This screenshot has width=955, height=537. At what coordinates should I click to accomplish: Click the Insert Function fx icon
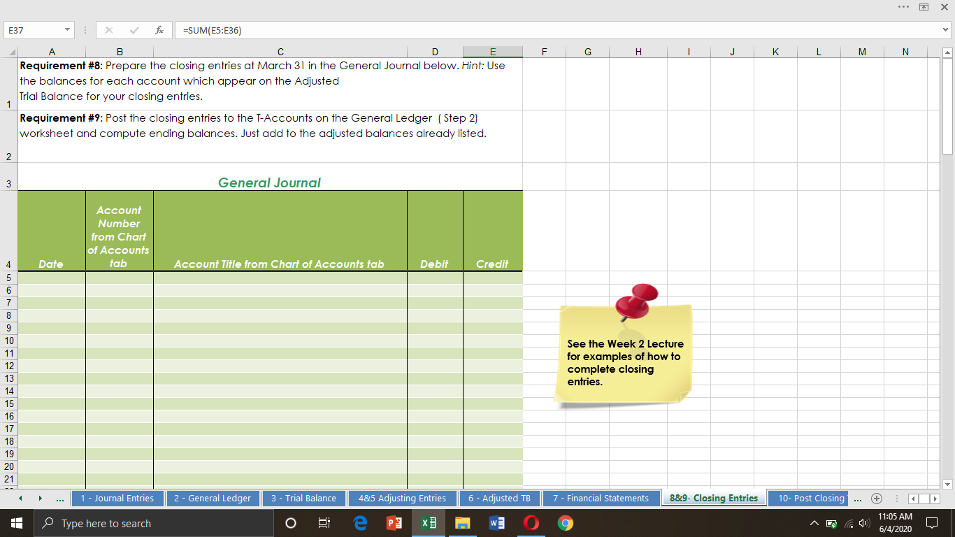coord(159,30)
